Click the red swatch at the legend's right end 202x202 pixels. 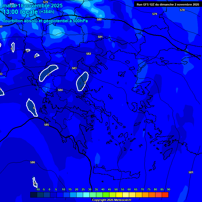click(x=165, y=195)
